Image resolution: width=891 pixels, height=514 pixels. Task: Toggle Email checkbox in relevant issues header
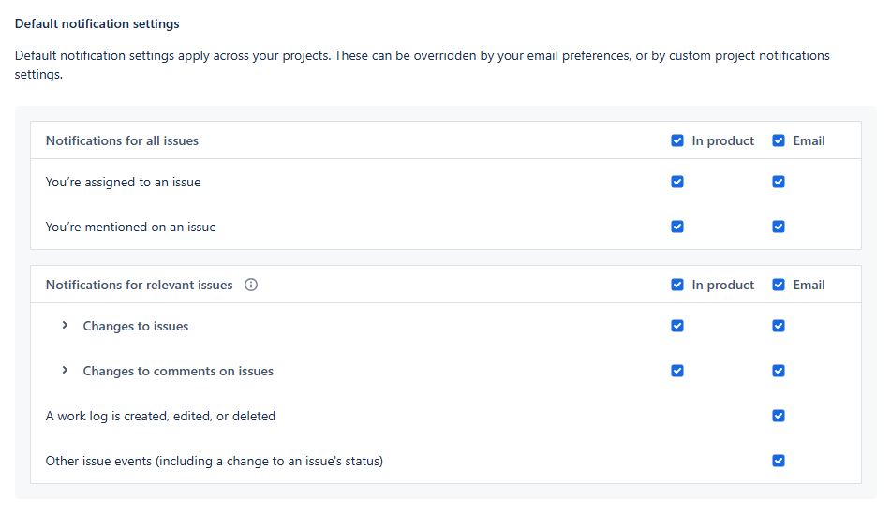point(779,286)
